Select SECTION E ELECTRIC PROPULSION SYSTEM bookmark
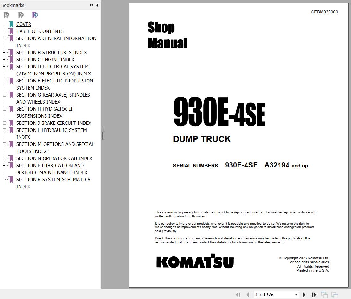 54,84
